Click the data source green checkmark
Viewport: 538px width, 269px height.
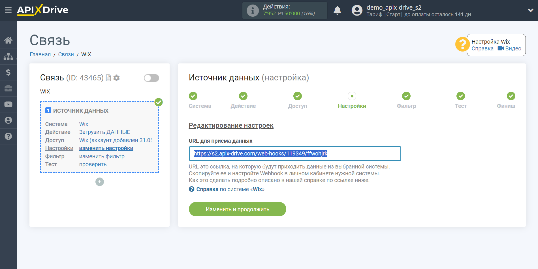tap(159, 102)
